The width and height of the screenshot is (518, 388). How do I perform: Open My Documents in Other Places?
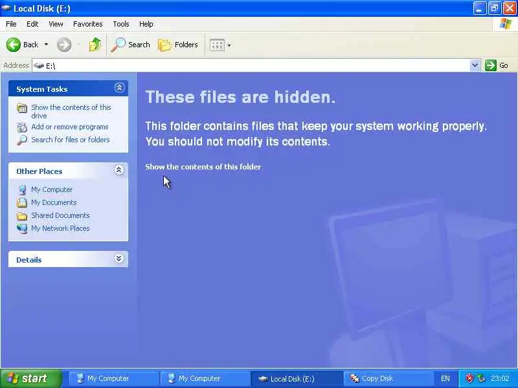point(54,202)
